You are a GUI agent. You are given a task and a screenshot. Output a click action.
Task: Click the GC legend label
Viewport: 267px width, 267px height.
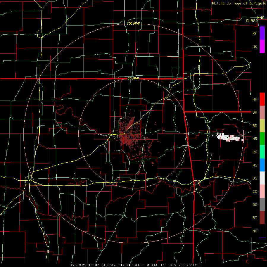click(255, 205)
